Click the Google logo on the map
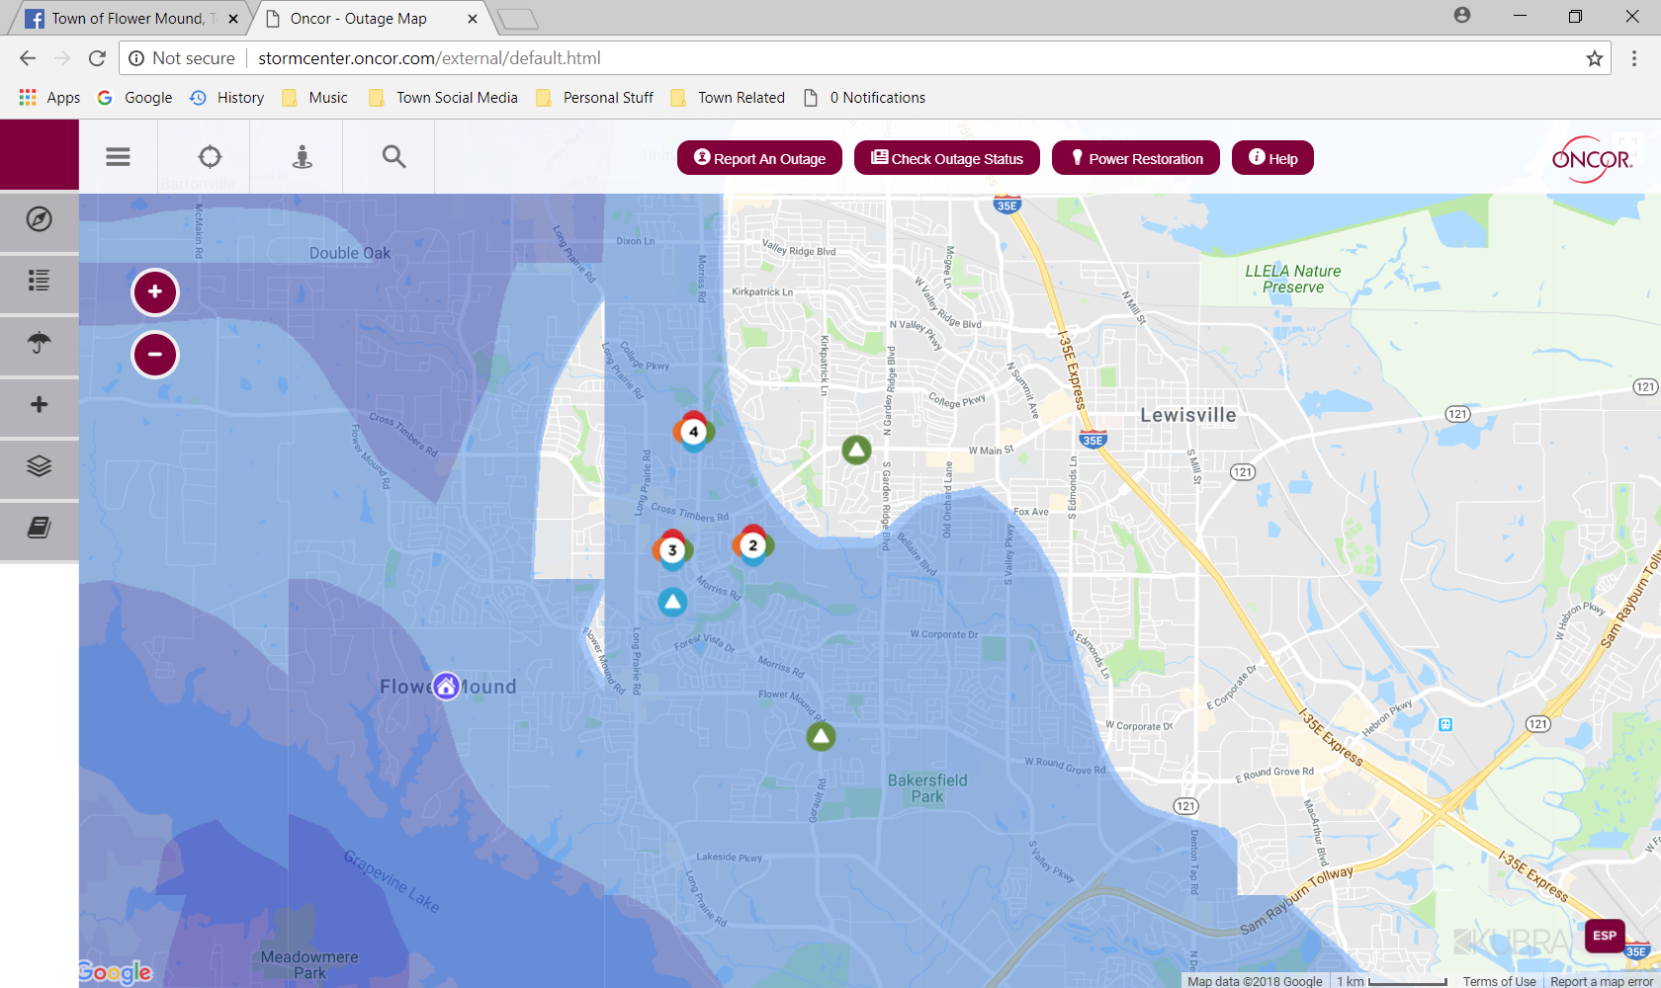The height and width of the screenshot is (988, 1661). (x=116, y=972)
